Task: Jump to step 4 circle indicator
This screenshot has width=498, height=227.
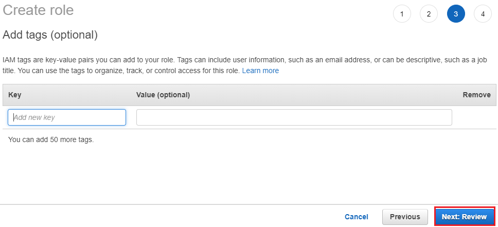Action: pyautogui.click(x=483, y=14)
